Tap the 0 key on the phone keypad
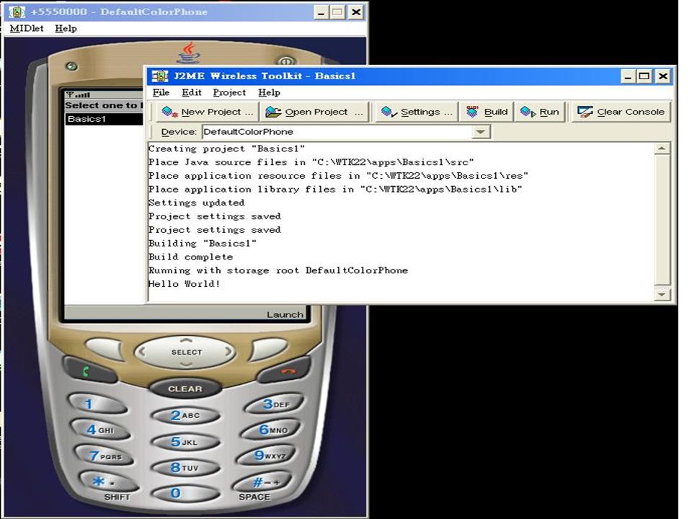692x519 pixels. 185,493
